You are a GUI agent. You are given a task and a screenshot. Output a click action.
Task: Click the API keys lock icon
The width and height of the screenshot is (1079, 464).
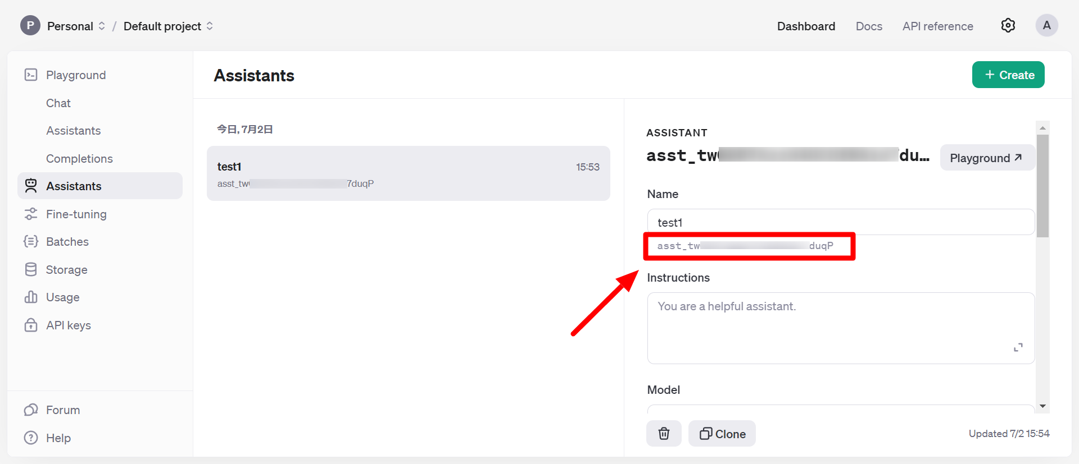pyautogui.click(x=31, y=325)
